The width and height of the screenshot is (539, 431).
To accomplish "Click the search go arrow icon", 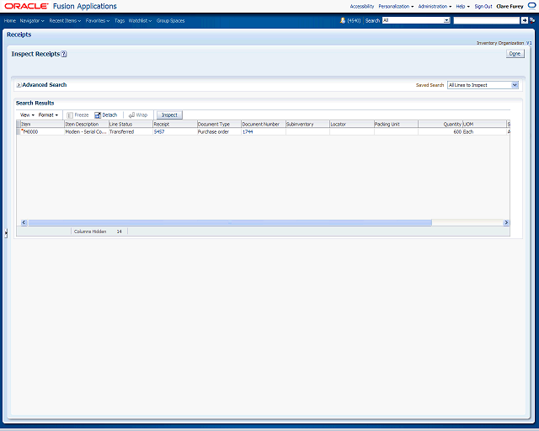I will coord(524,20).
